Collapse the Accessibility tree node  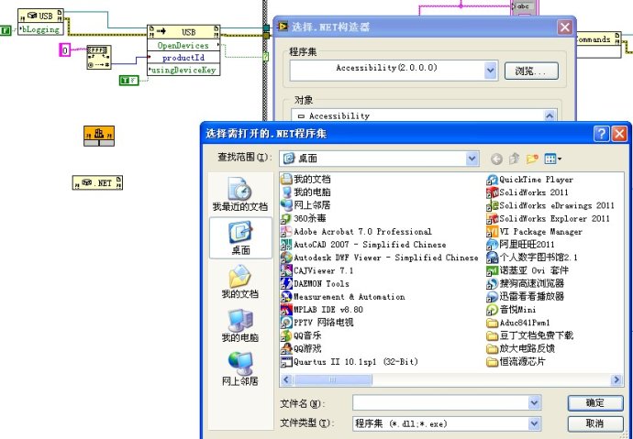click(301, 116)
